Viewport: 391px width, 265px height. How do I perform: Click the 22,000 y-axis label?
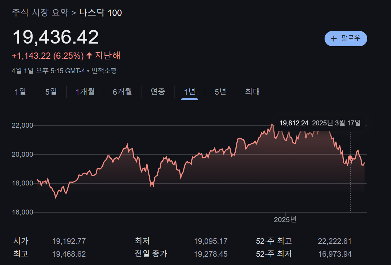(x=22, y=125)
